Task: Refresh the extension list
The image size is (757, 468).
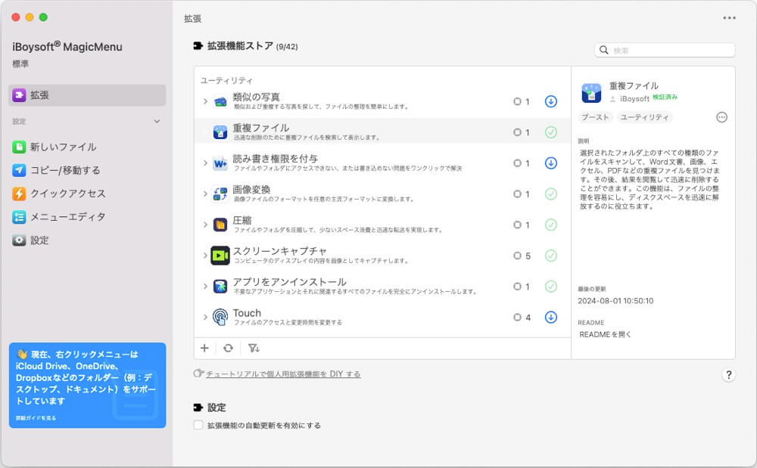Action: [228, 348]
